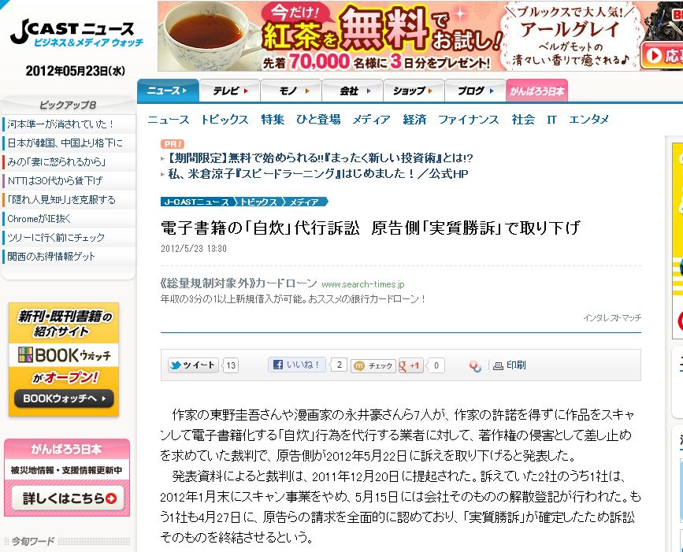The height and width of the screenshot is (552, 683).
Task: Select the がんばろう日本 pink tab
Action: [536, 91]
